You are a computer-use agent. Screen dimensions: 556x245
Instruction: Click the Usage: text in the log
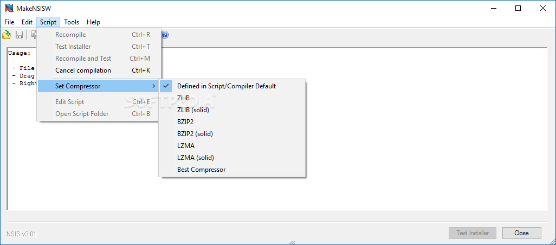20,53
